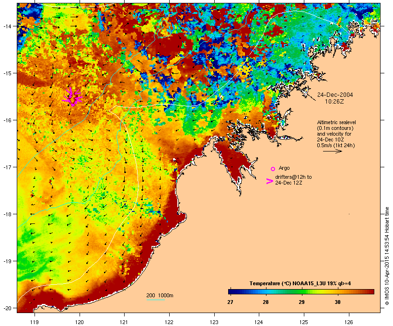Image resolution: width=393 pixels, height=326 pixels.
Task: Click the colorbar value 29
Action: [302, 302]
